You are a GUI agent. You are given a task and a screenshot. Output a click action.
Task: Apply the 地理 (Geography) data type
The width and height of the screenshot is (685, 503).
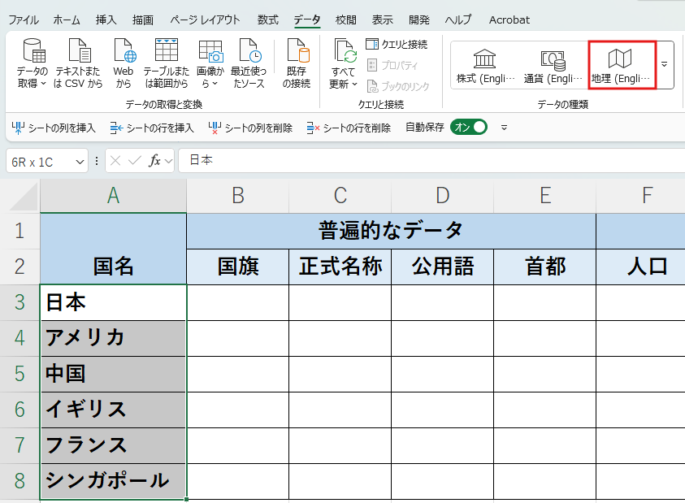tap(622, 66)
